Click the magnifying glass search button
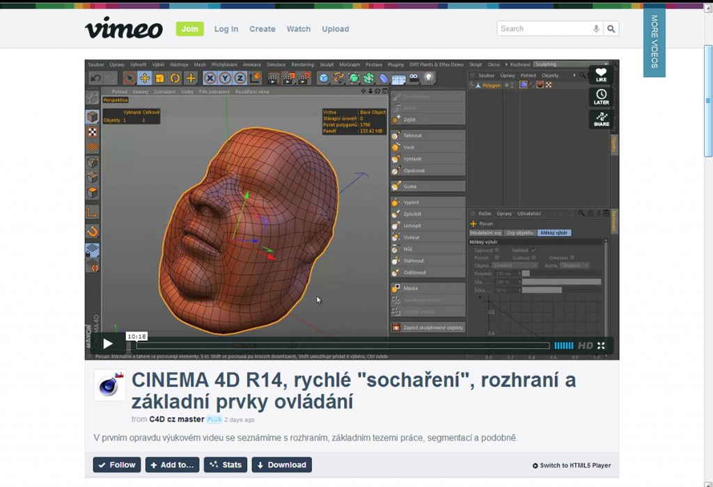The image size is (713, 487). [611, 29]
